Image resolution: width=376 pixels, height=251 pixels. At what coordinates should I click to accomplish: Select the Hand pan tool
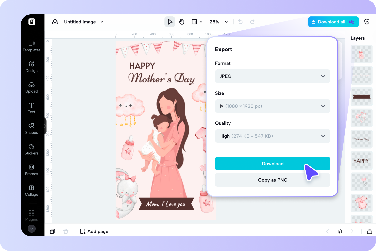pos(182,22)
